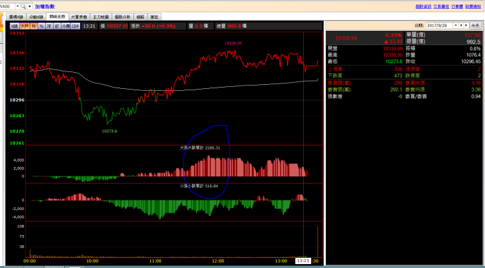
Task: Click the 開盤 value 10319.69
Action: point(393,48)
